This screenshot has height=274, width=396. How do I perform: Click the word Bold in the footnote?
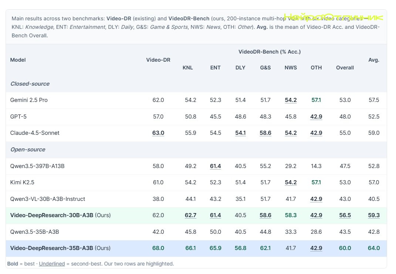point(13,264)
